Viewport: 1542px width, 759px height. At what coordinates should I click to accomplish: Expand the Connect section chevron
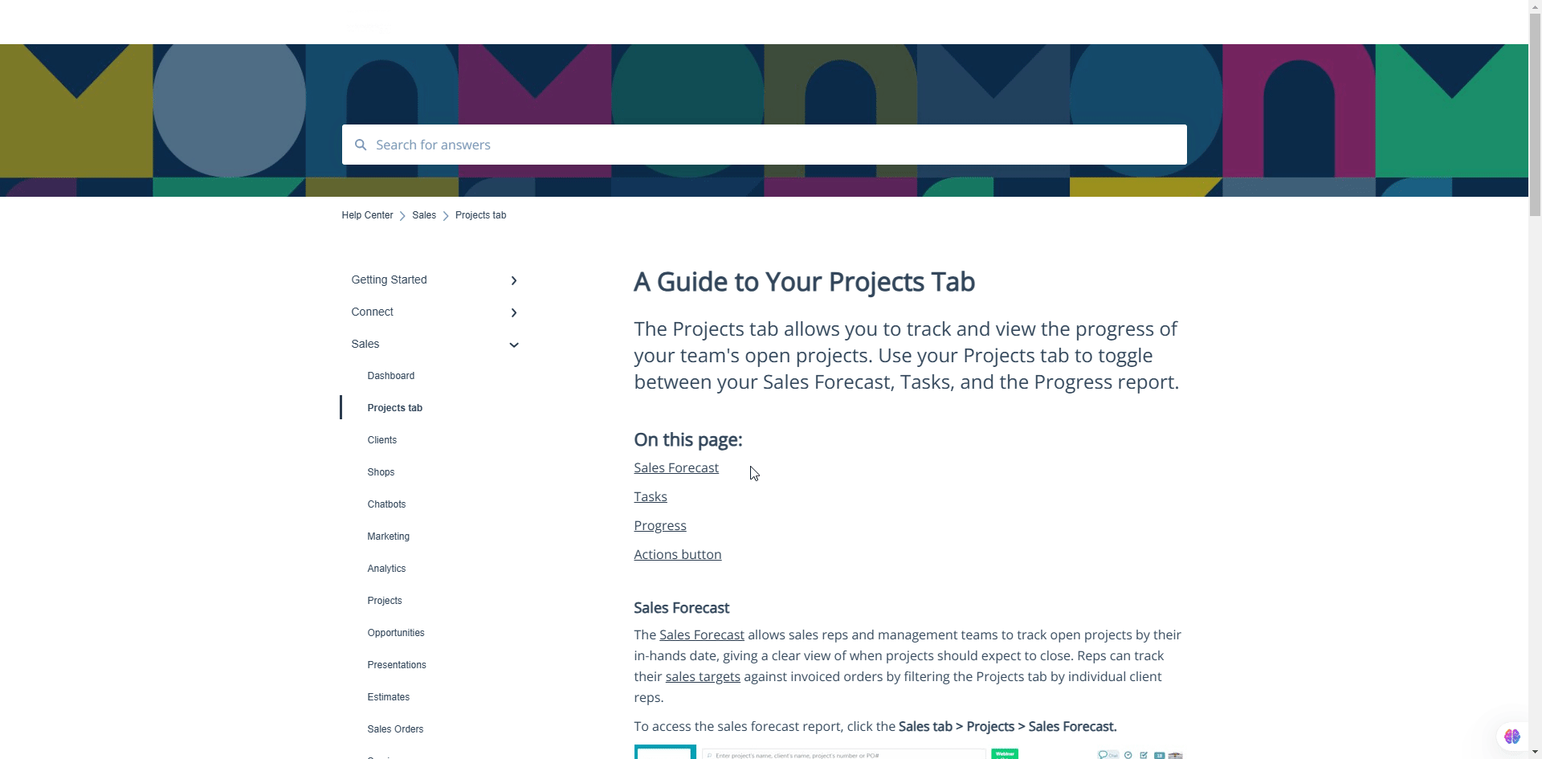click(x=514, y=312)
